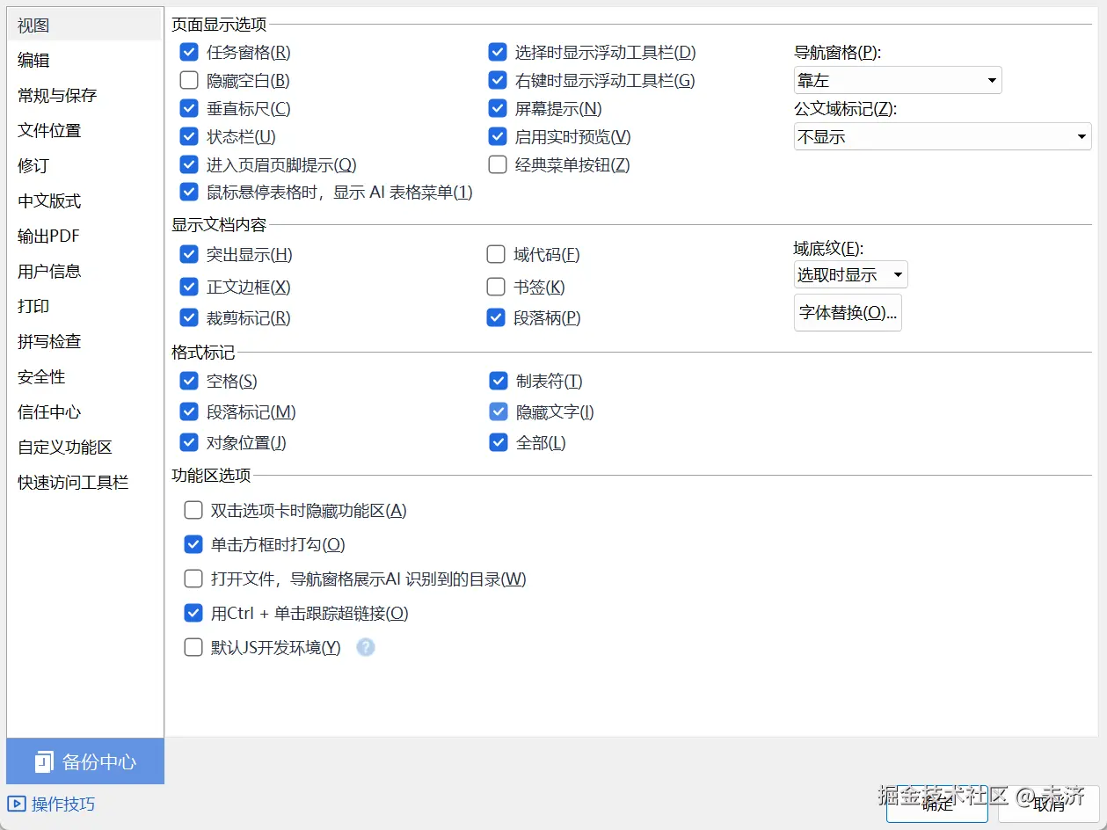Select the 安全性 category
The width and height of the screenshot is (1107, 830).
tap(84, 376)
